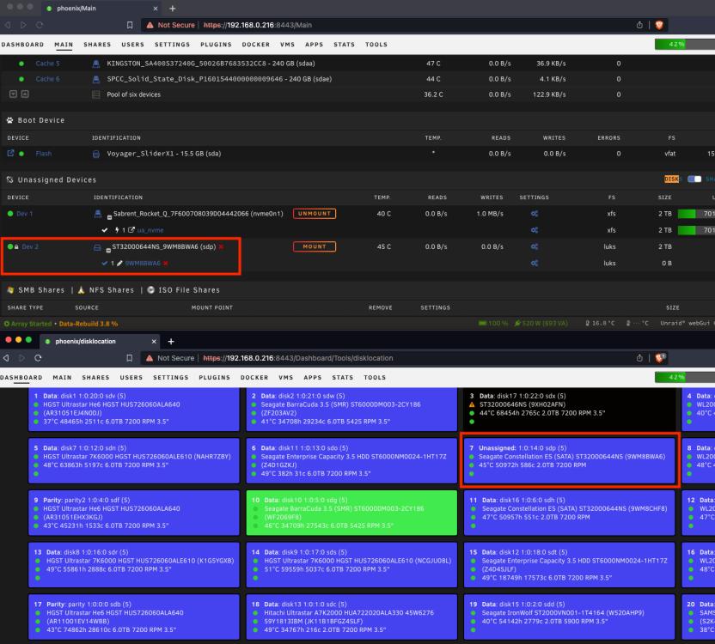Click the green usage bar on the Dev 1 row
The width and height of the screenshot is (715, 644).
pos(696,214)
